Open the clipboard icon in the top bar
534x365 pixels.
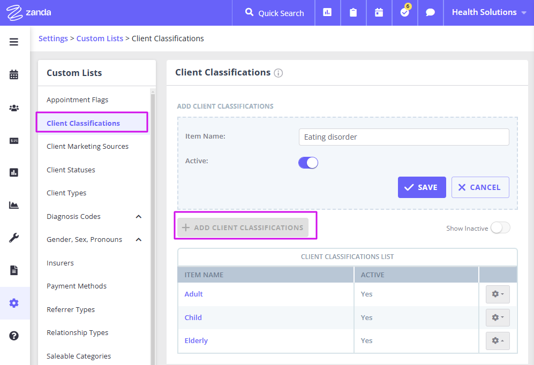coord(353,13)
